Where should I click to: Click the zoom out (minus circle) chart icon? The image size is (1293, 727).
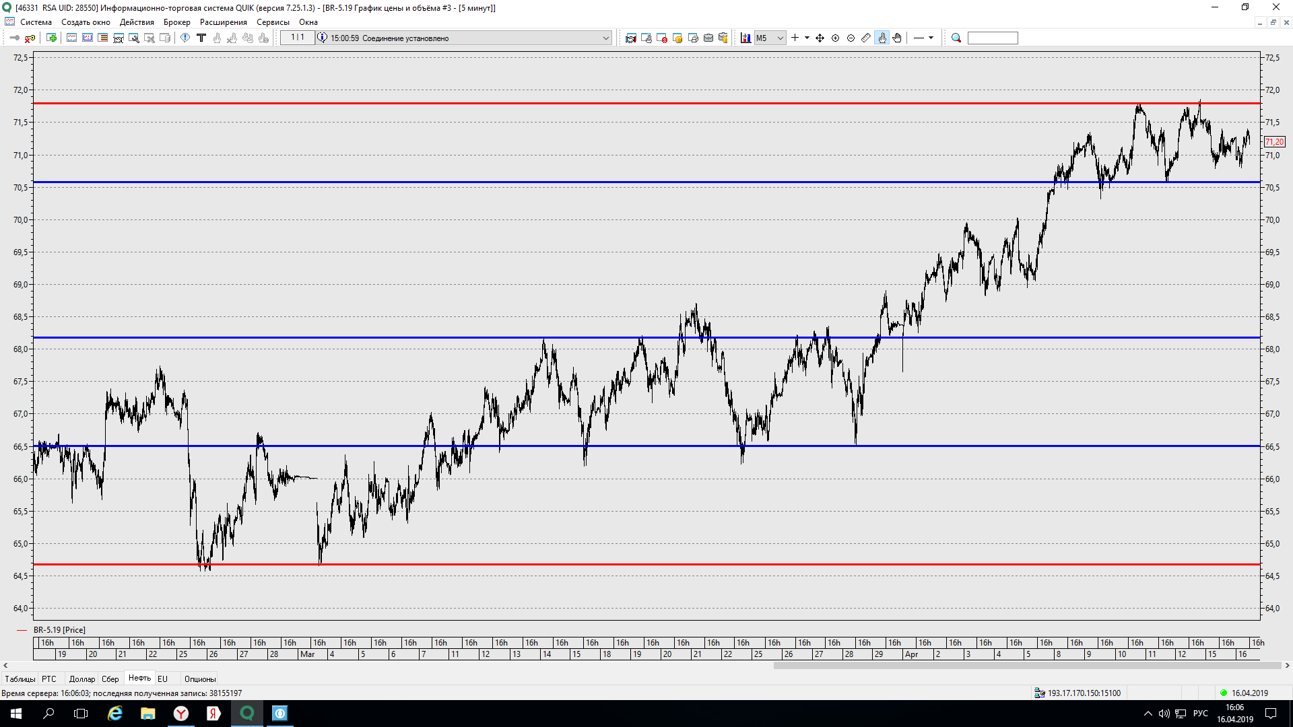(851, 38)
